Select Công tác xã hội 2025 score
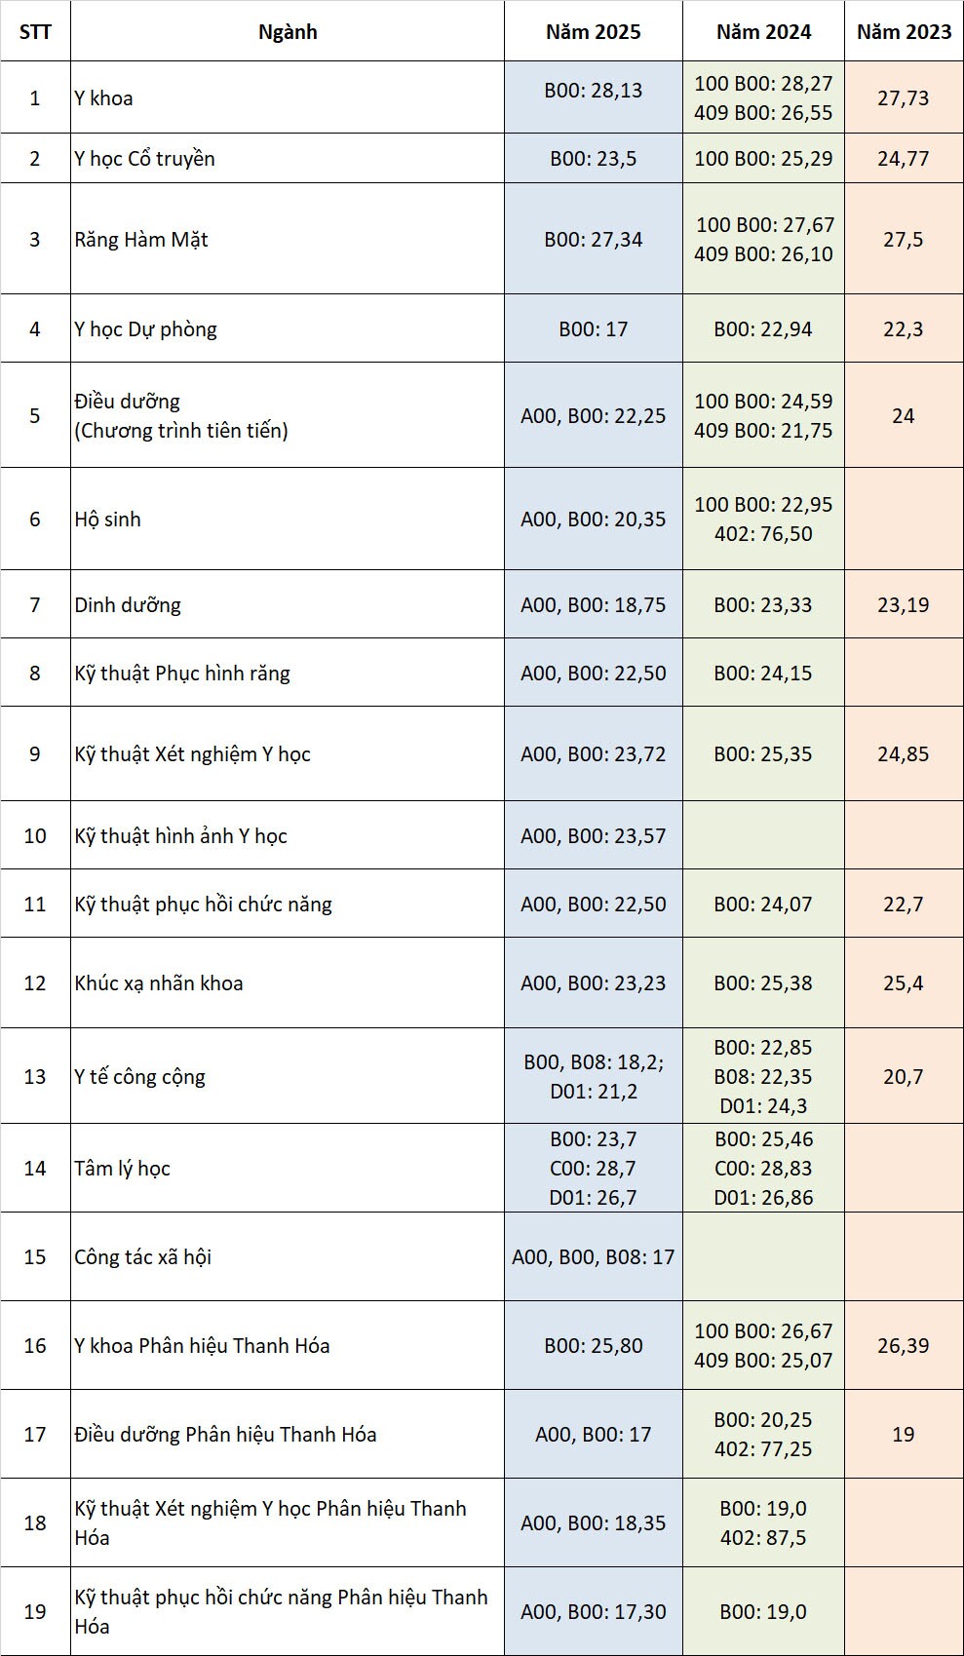The height and width of the screenshot is (1656, 964). pyautogui.click(x=593, y=1256)
